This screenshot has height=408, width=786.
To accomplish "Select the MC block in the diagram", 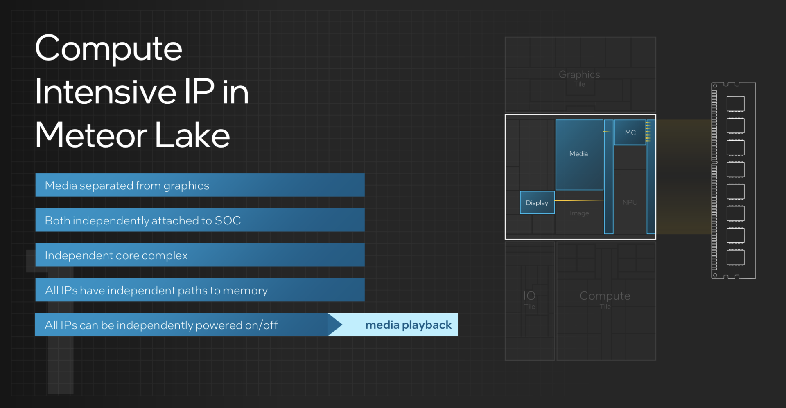I will pyautogui.click(x=630, y=132).
